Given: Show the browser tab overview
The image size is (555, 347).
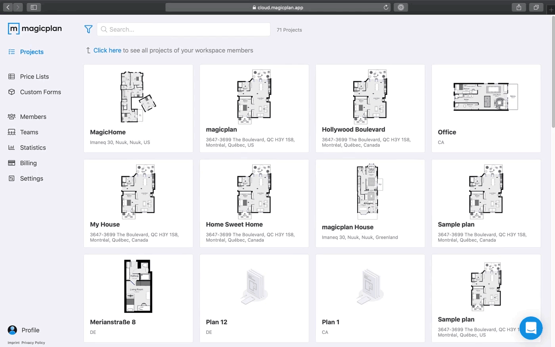Looking at the screenshot, I should click(536, 7).
